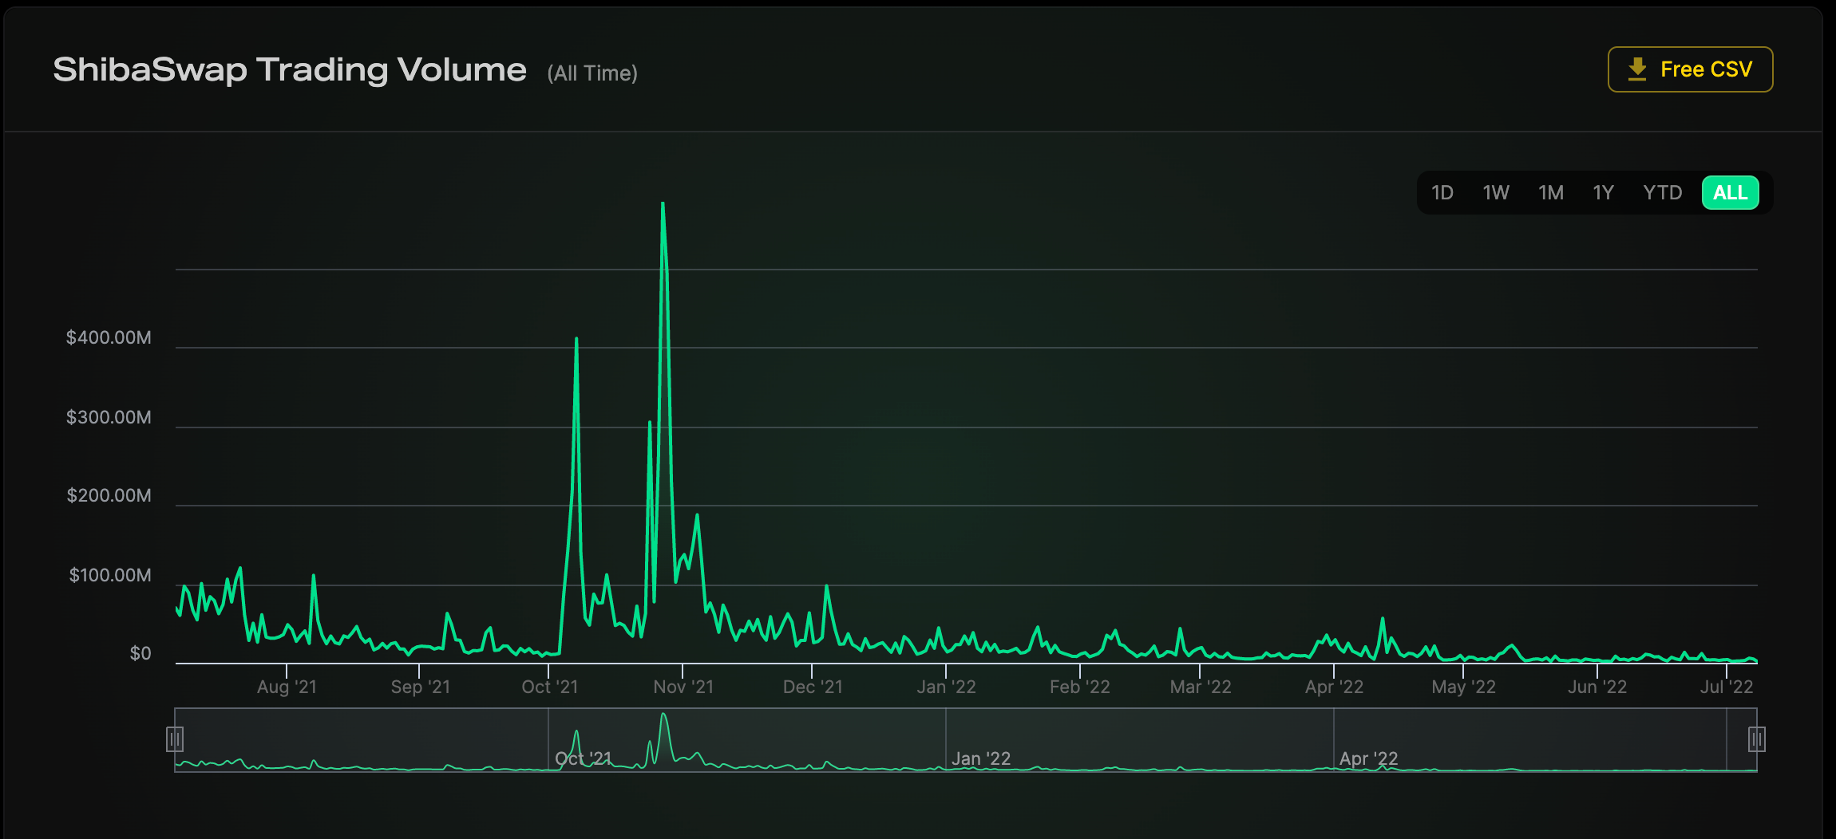Screen dimensions: 1836x839
Task: Click the Aug '21 x-axis label
Action: tap(287, 687)
